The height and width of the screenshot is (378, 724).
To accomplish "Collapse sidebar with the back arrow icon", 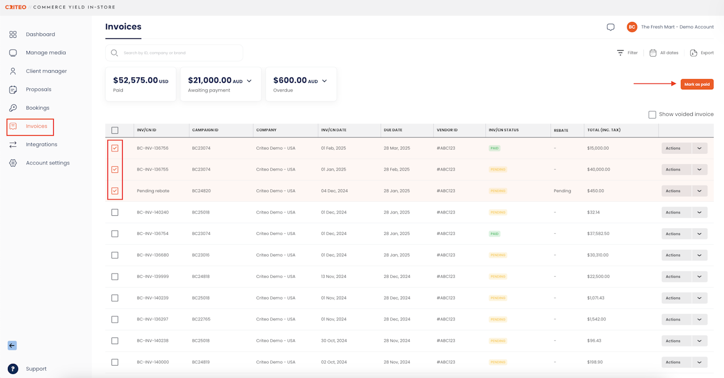I will [12, 346].
